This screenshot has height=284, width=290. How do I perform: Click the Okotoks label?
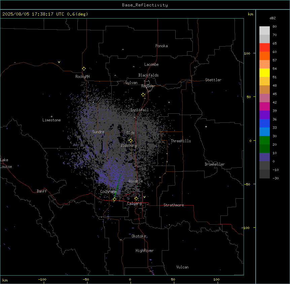(139, 236)
